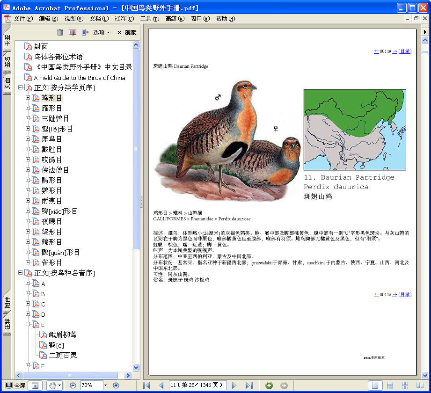Click the page number input field
The image size is (431, 393).
point(197,386)
